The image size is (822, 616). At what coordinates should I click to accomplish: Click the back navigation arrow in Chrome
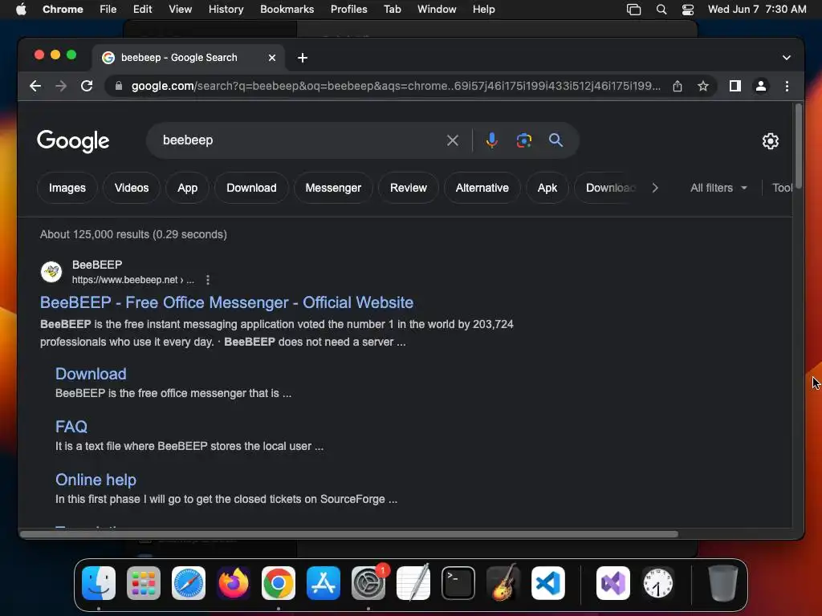point(35,86)
